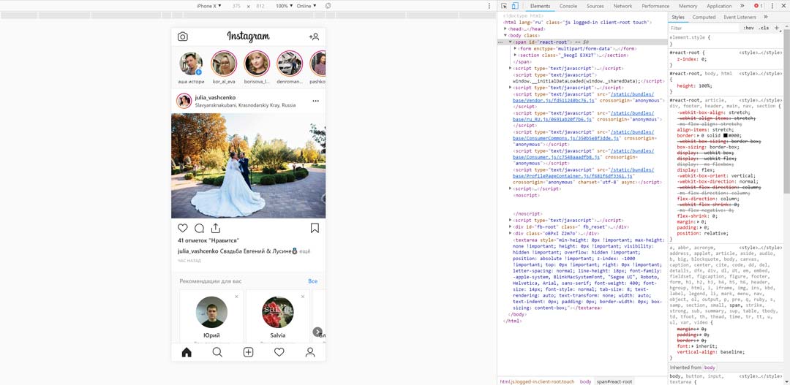Switch to the Sources tab
790x385 pixels.
595,6
